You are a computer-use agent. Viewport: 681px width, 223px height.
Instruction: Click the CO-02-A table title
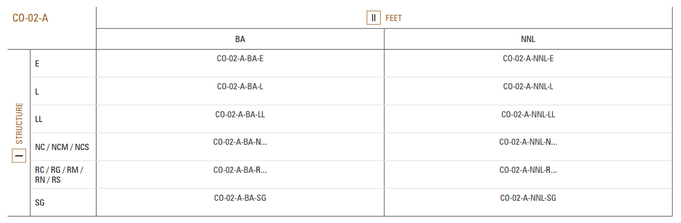(x=30, y=19)
